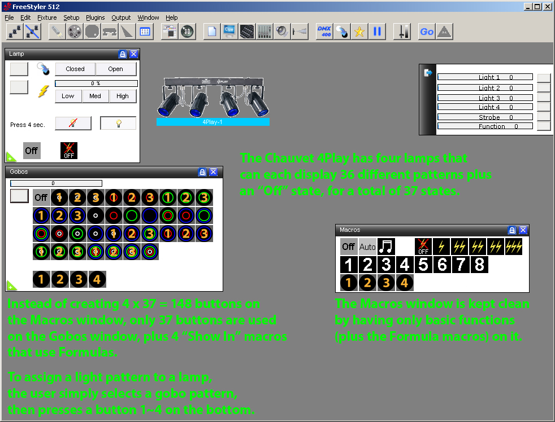555x422 pixels.
Task: Click the blue pause bars toolbar icon
Action: [x=377, y=32]
